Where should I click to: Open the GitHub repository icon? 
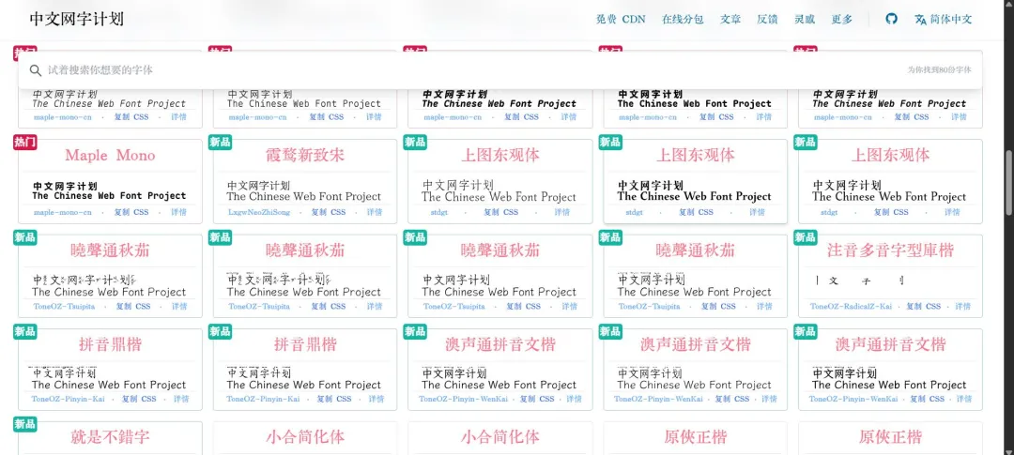(x=892, y=19)
